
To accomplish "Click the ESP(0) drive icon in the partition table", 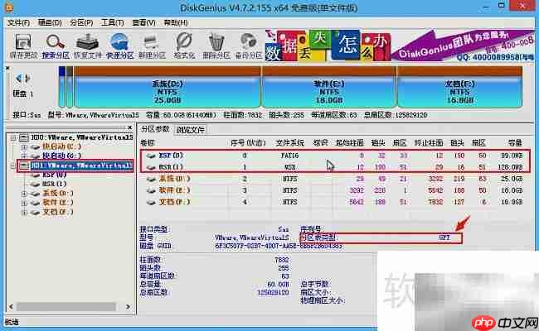I will (x=151, y=156).
